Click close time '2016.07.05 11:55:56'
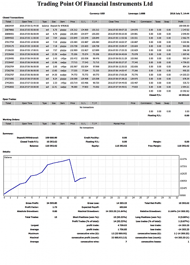The height and width of the screenshot is (265, 190). [117, 38]
